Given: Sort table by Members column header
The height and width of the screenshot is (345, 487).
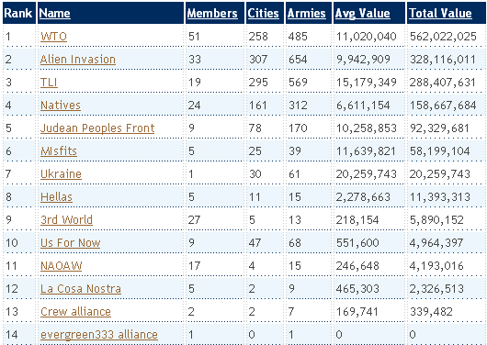Looking at the screenshot, I should (212, 14).
